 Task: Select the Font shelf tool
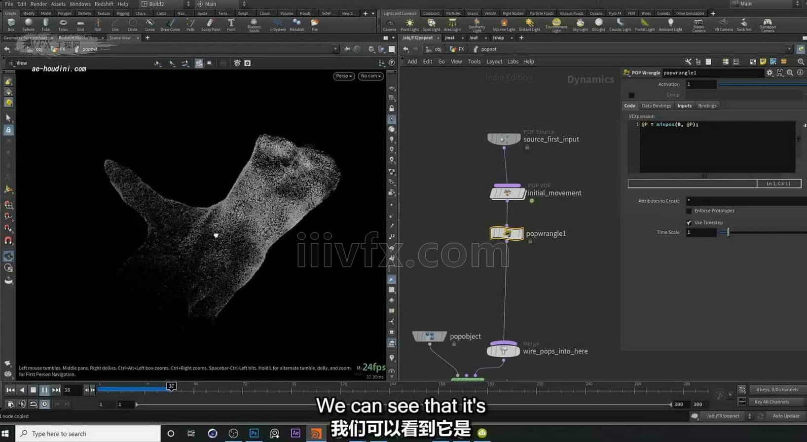[231, 25]
